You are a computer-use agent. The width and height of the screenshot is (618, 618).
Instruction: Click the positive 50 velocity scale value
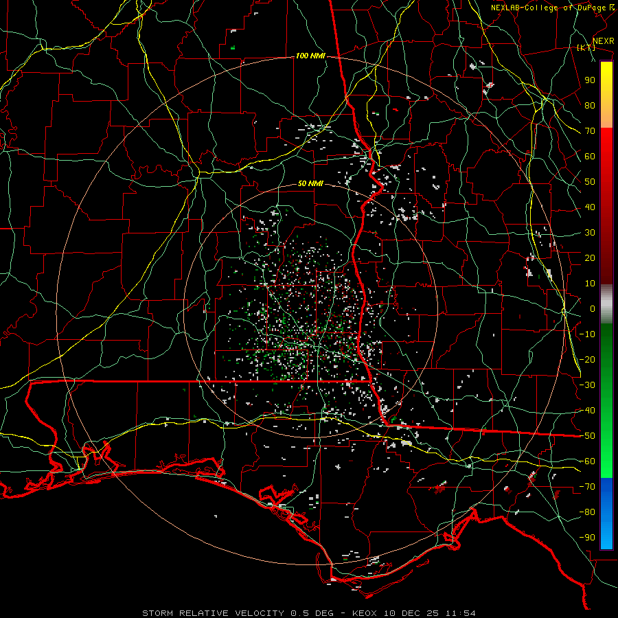point(590,182)
